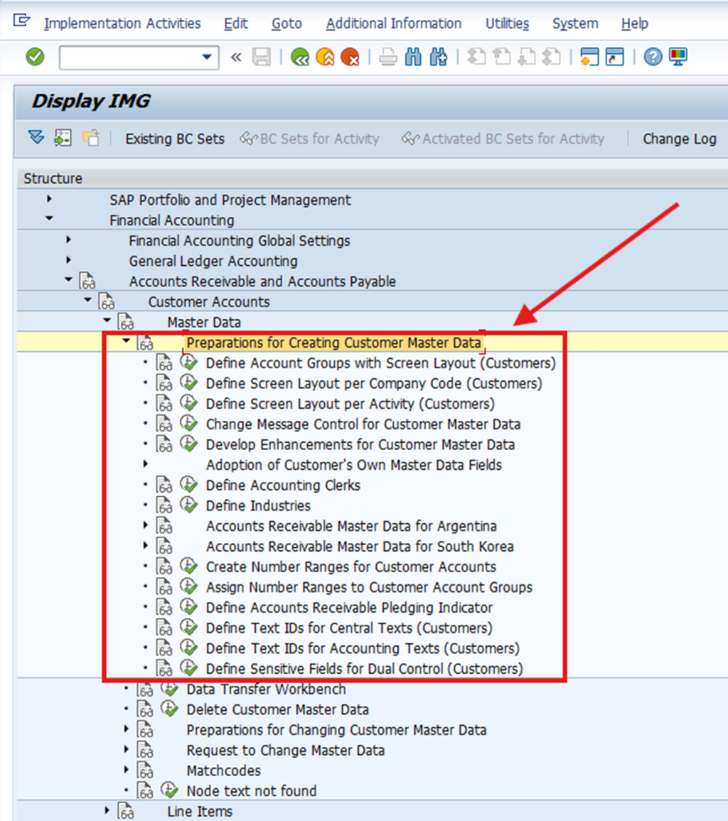Click the Change Log button
The height and width of the screenshot is (821, 728).
click(x=679, y=139)
